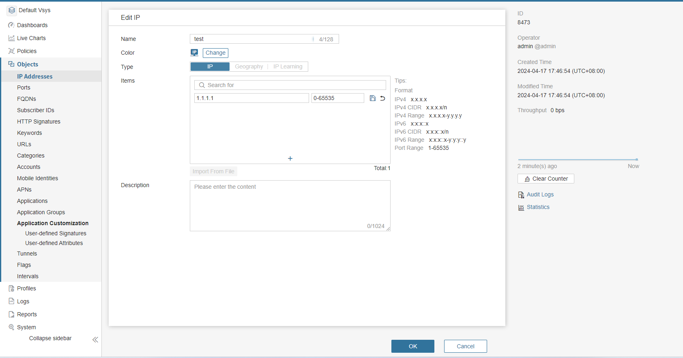The image size is (683, 358).
Task: Select the Geography type option
Action: click(249, 66)
